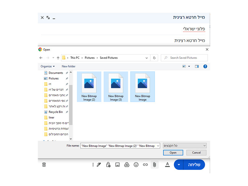Select the זיו folder in sidebar
This screenshot has width=248, height=186.
(x=50, y=84)
